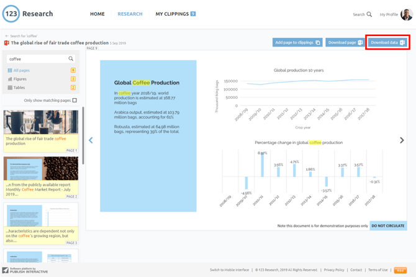Click the Download data button
The width and height of the screenshot is (416, 277).
point(387,42)
